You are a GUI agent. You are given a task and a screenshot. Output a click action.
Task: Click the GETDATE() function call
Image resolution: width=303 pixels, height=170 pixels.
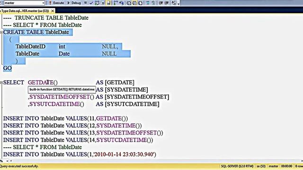(x=43, y=83)
